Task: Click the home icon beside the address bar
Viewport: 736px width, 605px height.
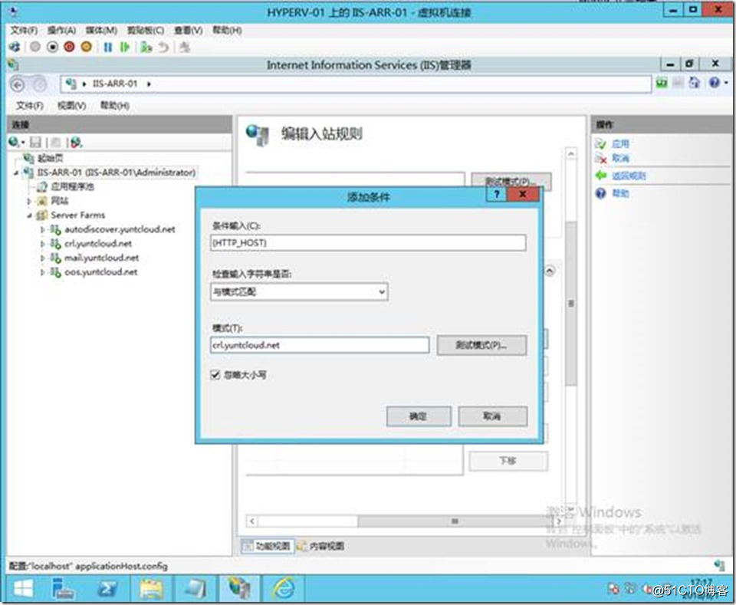Action: click(694, 83)
